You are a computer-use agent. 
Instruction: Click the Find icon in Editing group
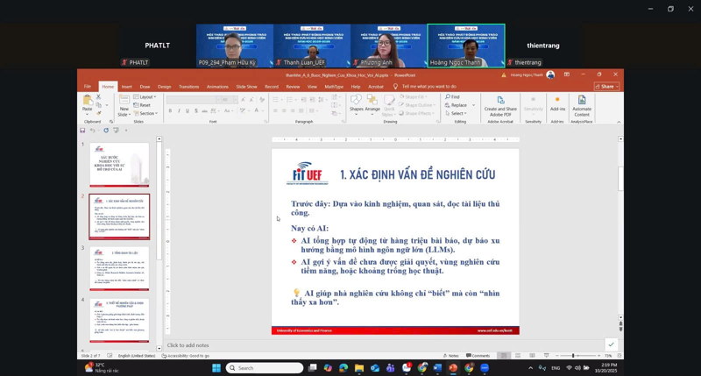457,96
